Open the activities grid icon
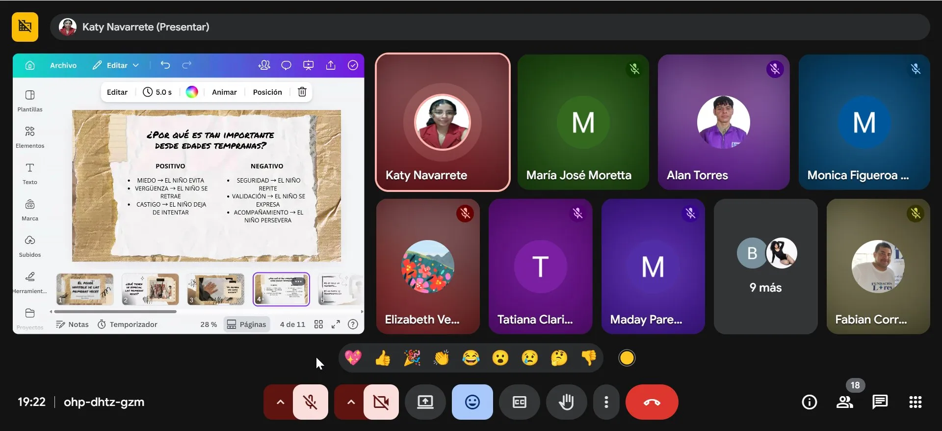This screenshot has width=942, height=431. [915, 402]
